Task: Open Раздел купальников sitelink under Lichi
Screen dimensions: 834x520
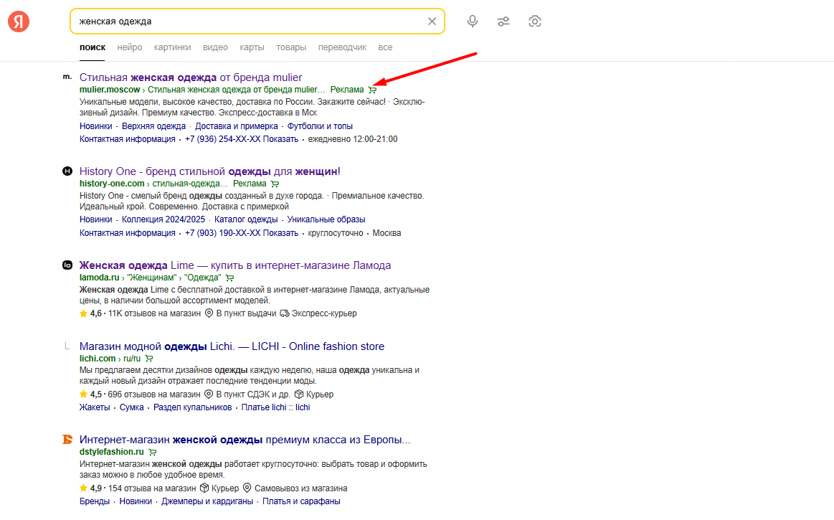Action: (193, 407)
